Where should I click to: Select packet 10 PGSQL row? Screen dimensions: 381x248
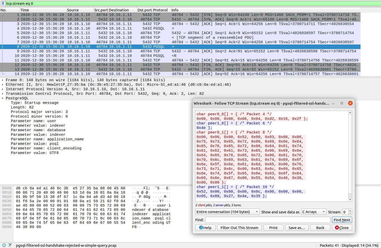coord(159,56)
